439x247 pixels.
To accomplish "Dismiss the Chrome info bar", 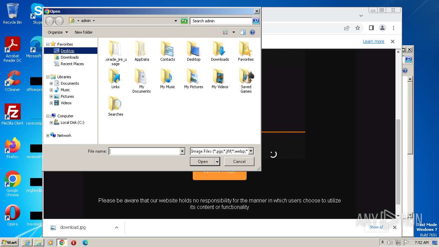I will pos(393,42).
